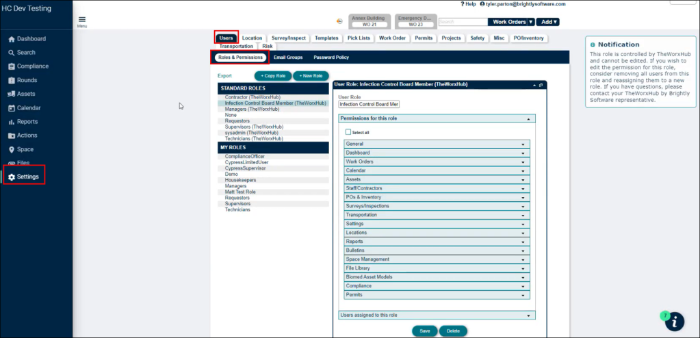Viewport: 700px width, 338px height.
Task: Open the Pick Lists tab
Action: (x=359, y=38)
